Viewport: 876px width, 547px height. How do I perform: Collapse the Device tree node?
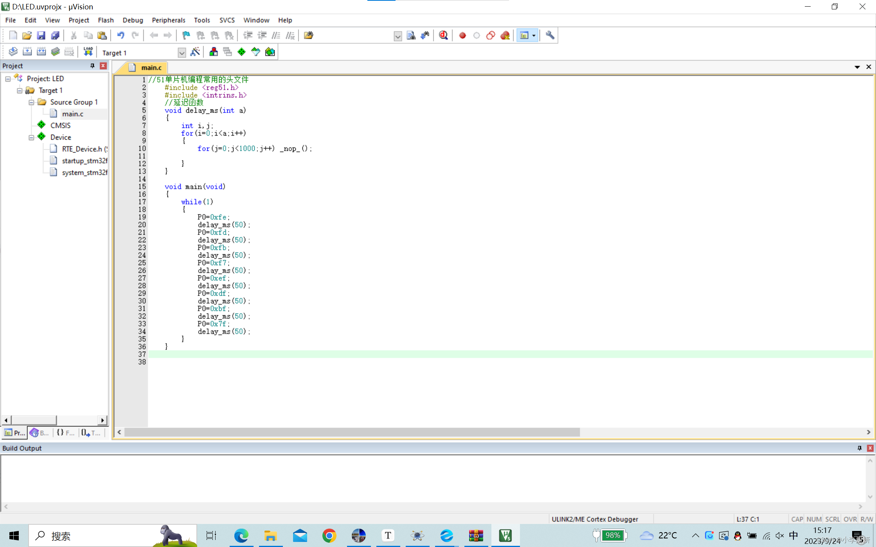(x=31, y=138)
